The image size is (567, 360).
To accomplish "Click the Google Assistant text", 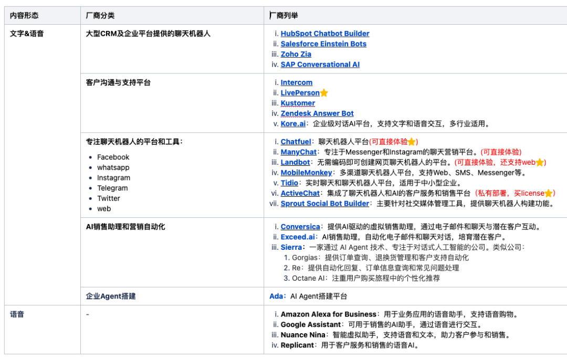I will [311, 325].
